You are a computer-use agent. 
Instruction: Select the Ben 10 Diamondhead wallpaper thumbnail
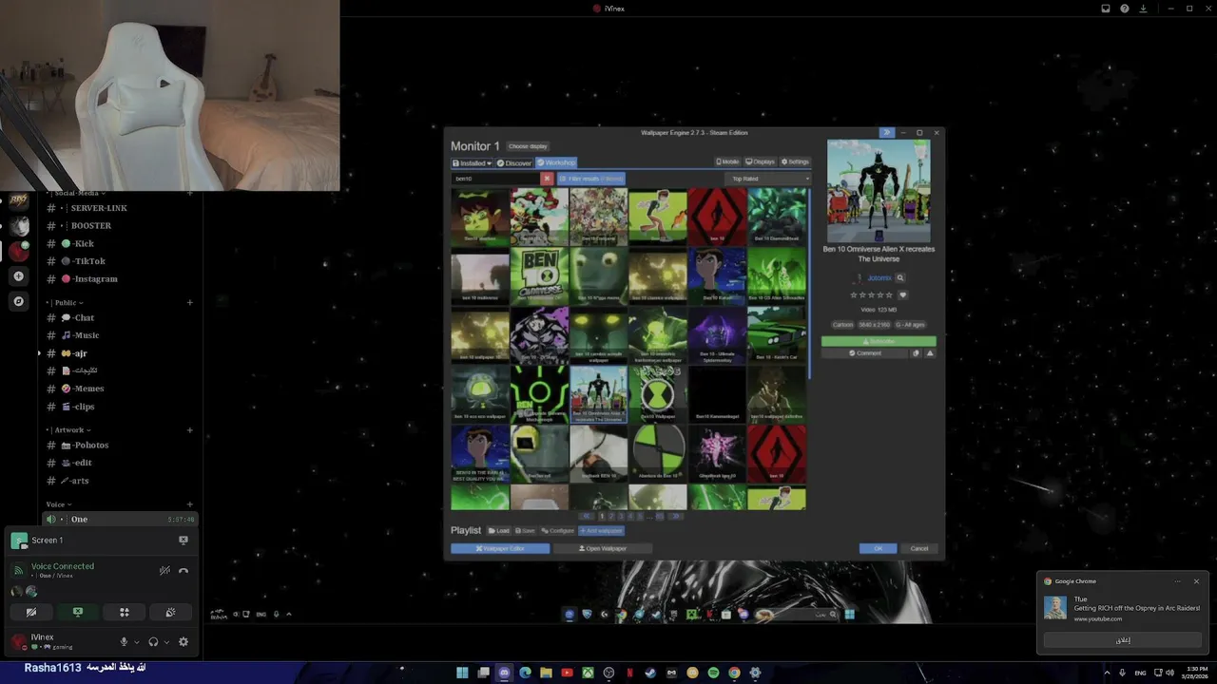point(777,216)
